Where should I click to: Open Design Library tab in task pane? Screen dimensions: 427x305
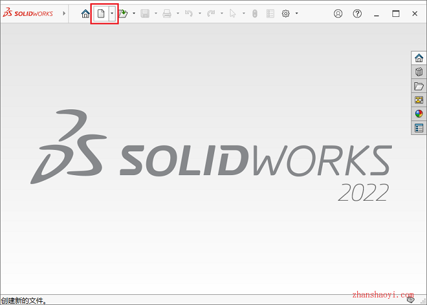tap(419, 72)
